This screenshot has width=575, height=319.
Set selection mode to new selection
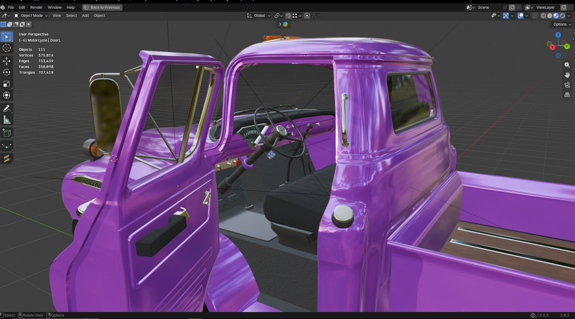click(3, 24)
